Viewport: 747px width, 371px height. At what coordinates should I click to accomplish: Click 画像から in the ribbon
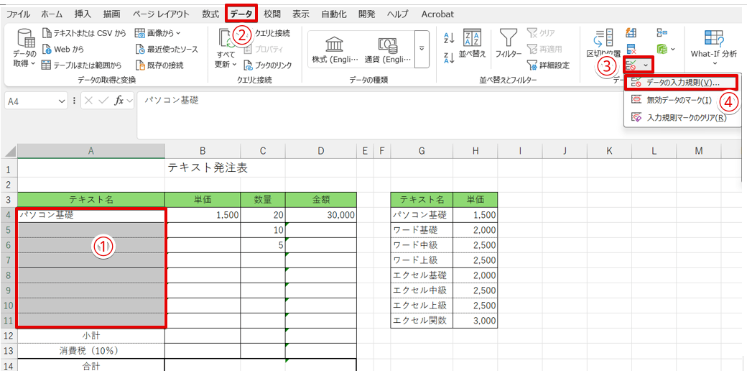(158, 33)
